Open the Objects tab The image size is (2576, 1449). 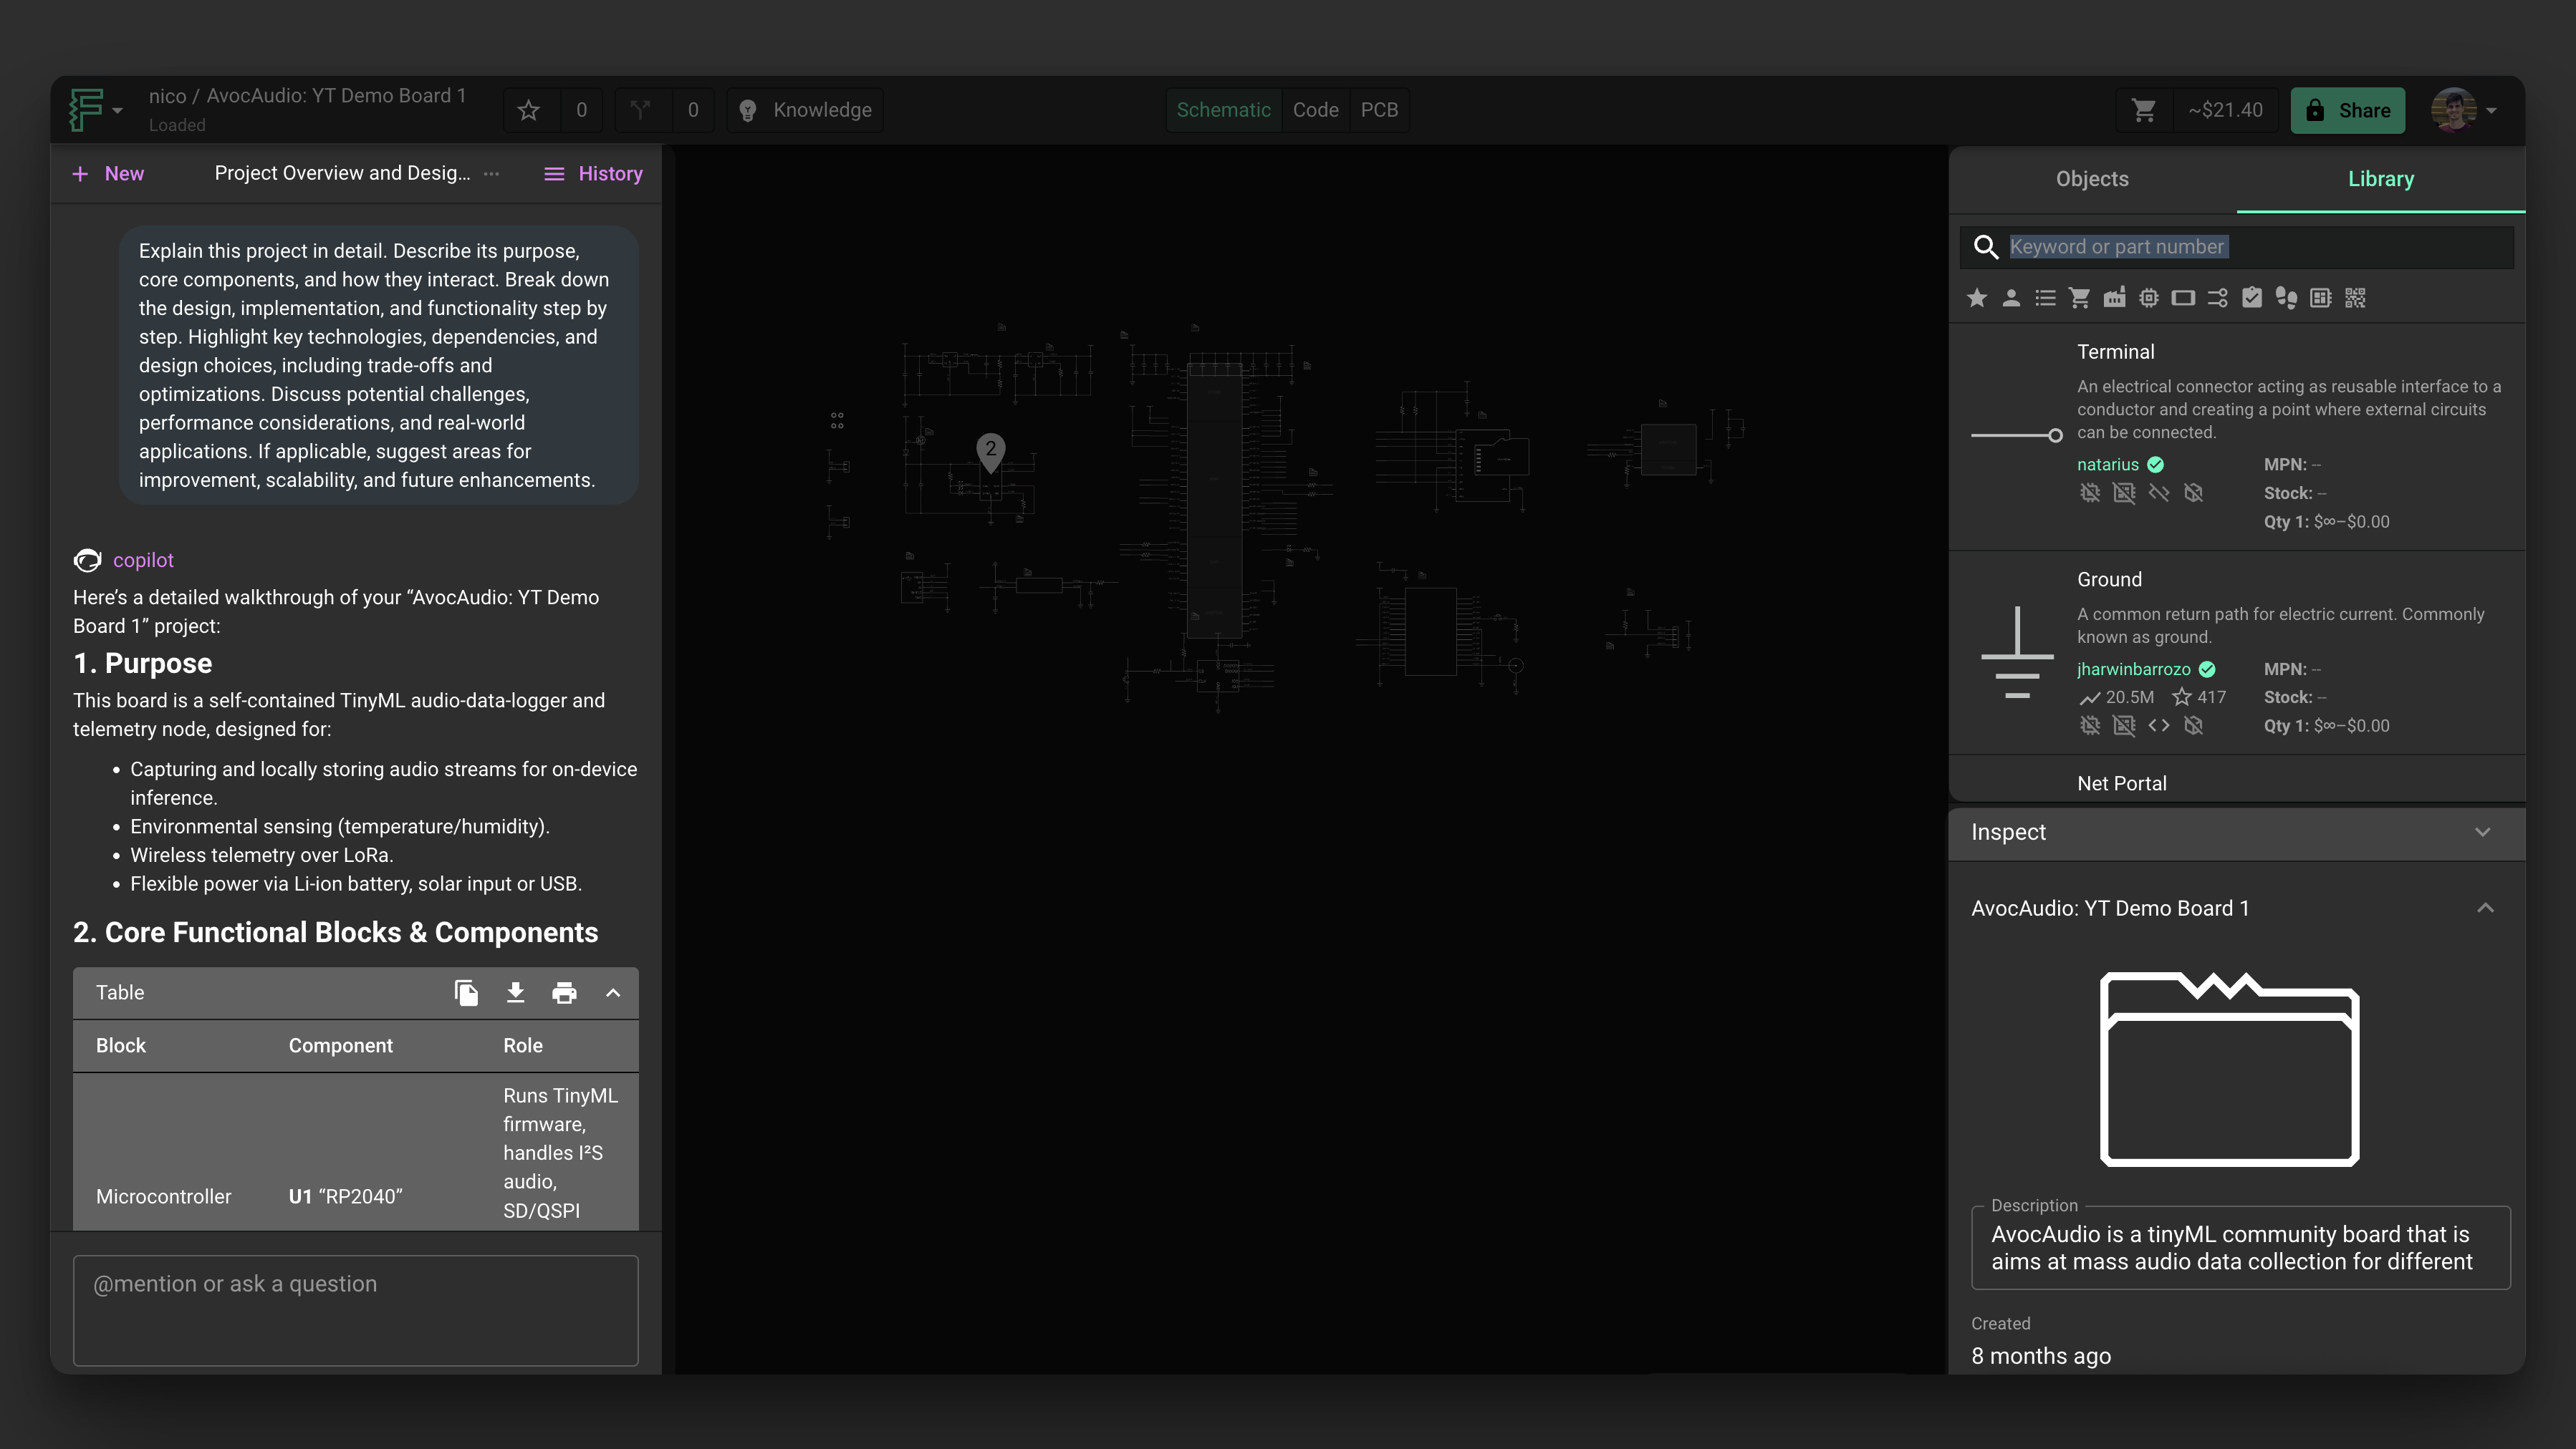2092,179
